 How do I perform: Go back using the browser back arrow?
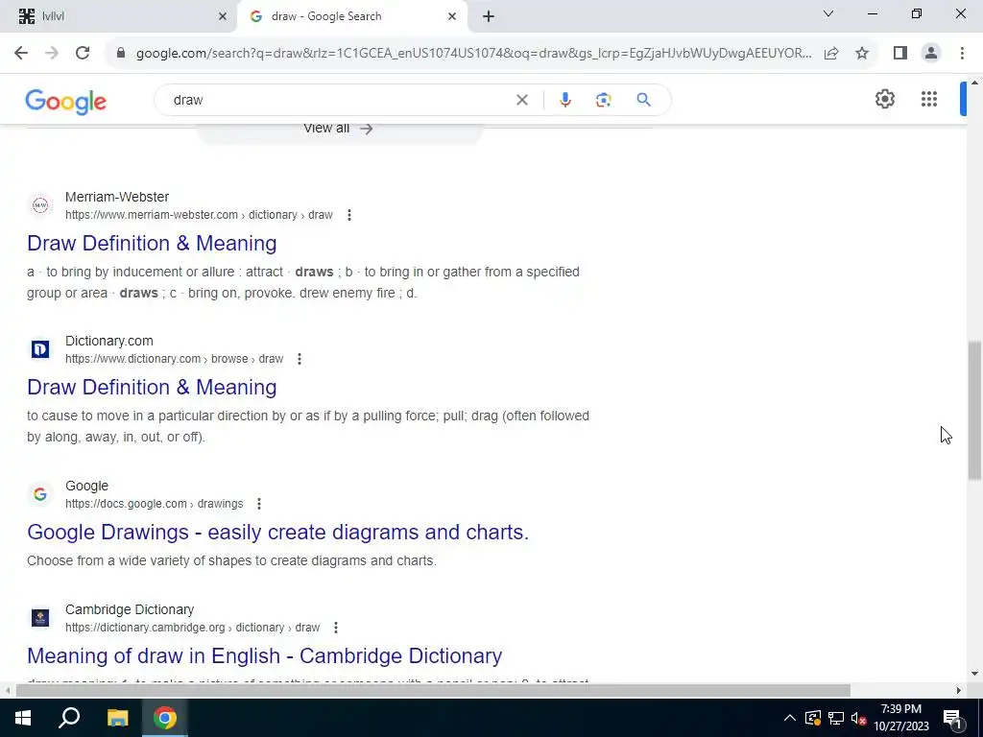tap(21, 53)
